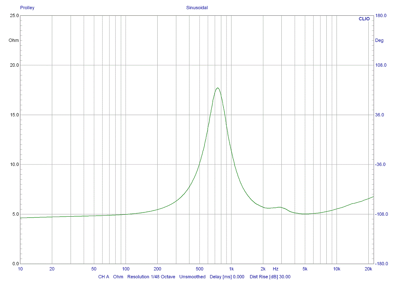Click the "Ohm" unit label under 25.0
394x295 pixels.
point(14,40)
